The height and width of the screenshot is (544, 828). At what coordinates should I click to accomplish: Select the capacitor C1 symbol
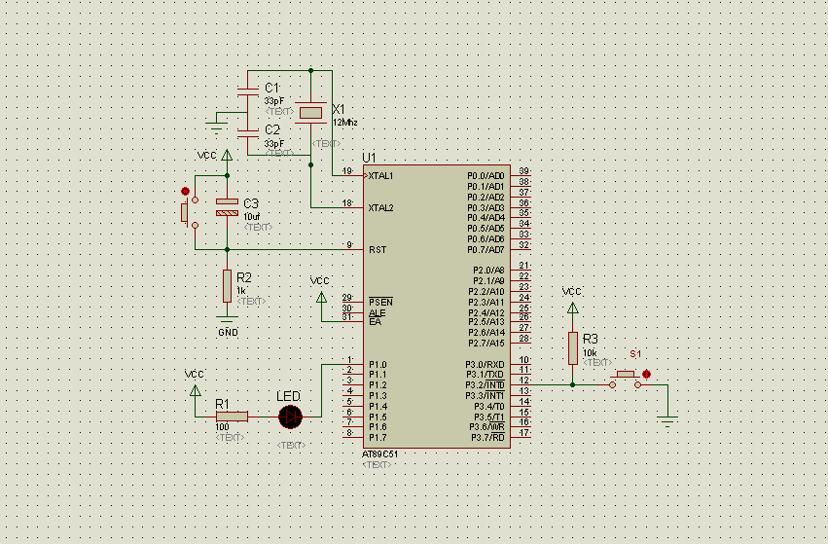(x=248, y=91)
